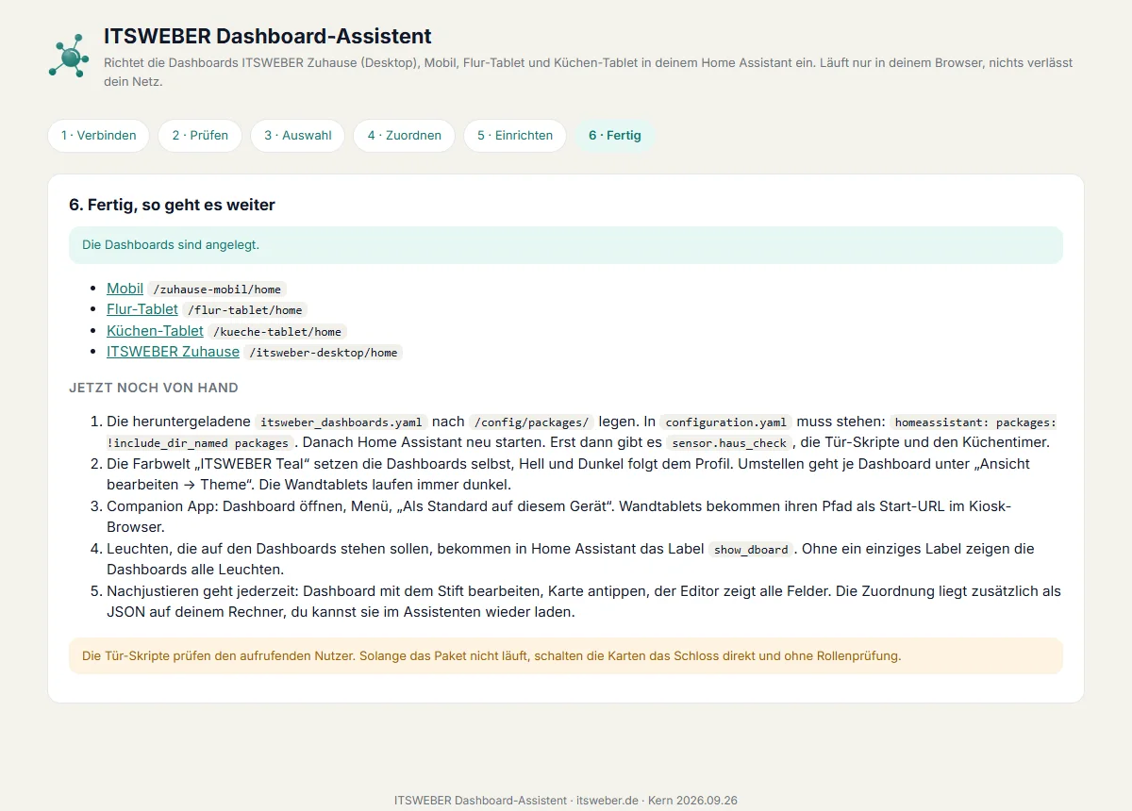This screenshot has height=811, width=1132.
Task: Click the configuration.yaml code text
Action: point(725,422)
